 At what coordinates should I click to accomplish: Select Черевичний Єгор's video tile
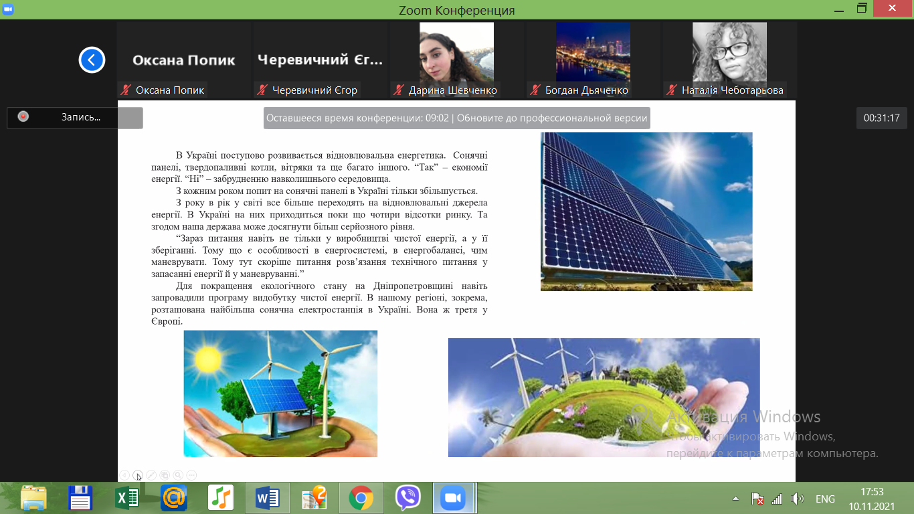tap(320, 60)
